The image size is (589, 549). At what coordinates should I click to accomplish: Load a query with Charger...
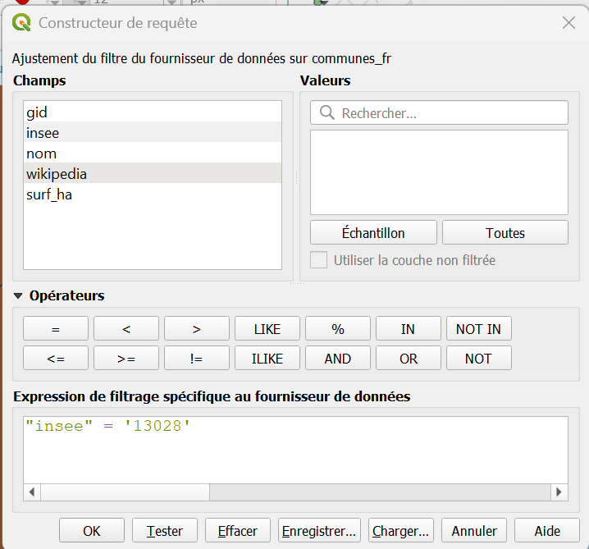tap(401, 531)
